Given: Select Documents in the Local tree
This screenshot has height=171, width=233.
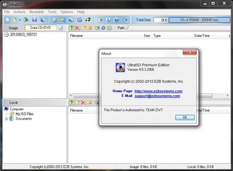Looking at the screenshot, I should click(24, 119).
